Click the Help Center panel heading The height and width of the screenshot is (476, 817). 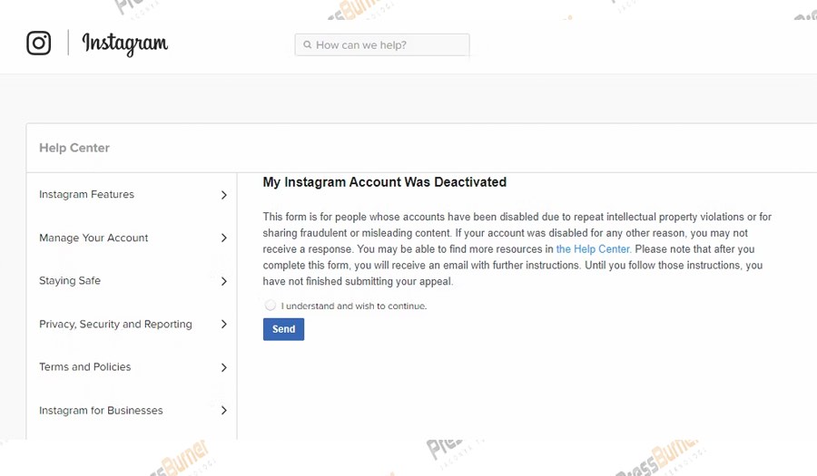74,148
